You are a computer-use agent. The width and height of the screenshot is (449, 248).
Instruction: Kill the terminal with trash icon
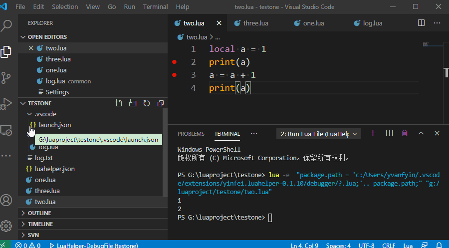tap(405, 133)
